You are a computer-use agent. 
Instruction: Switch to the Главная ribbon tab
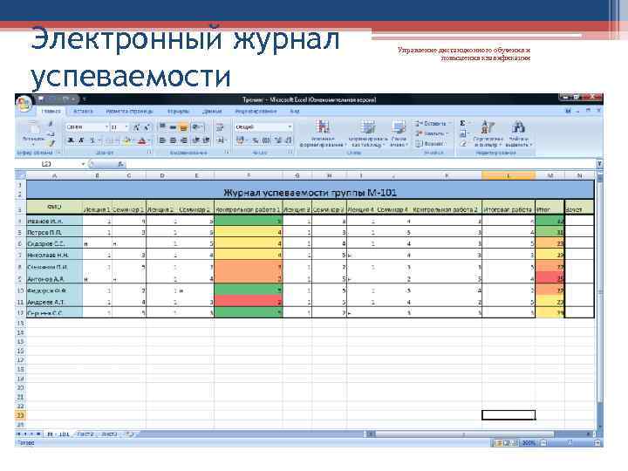51,111
